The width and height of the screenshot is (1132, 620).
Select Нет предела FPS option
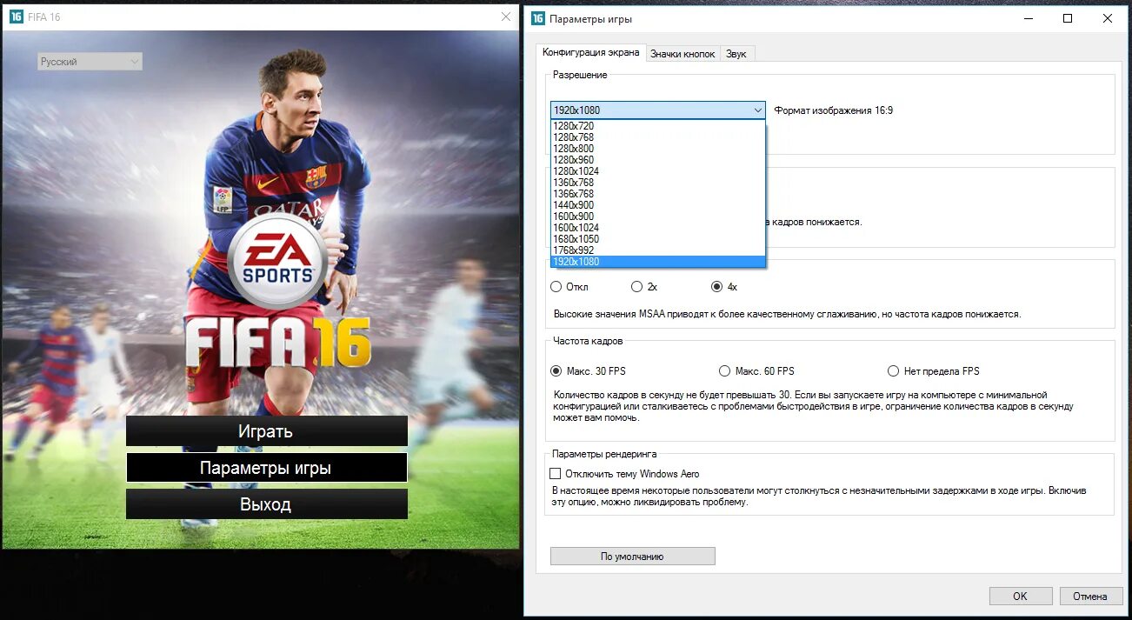tap(893, 371)
